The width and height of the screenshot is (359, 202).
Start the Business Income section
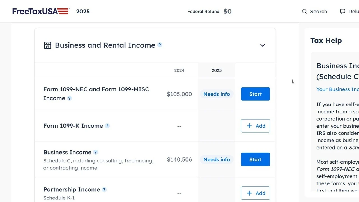coord(255,159)
